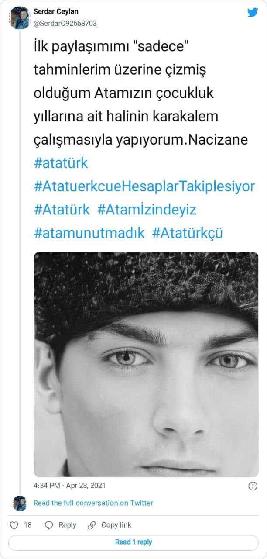
Task: Click the small avatar beside full conversation link
Action: tap(20, 503)
